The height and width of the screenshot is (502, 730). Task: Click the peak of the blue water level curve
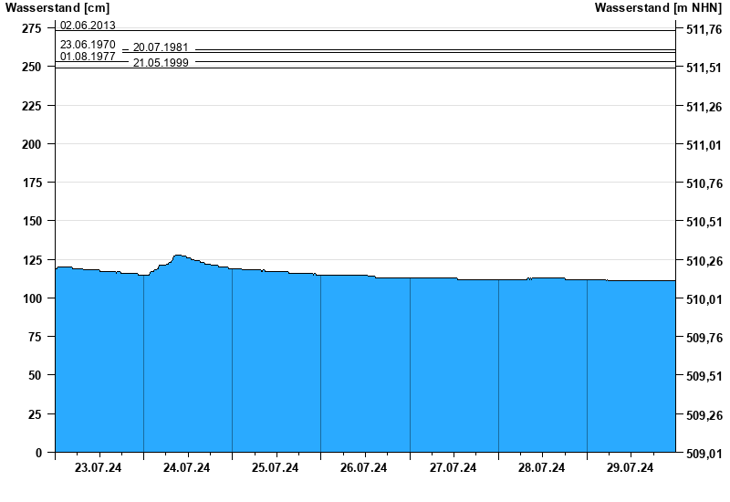click(x=178, y=256)
